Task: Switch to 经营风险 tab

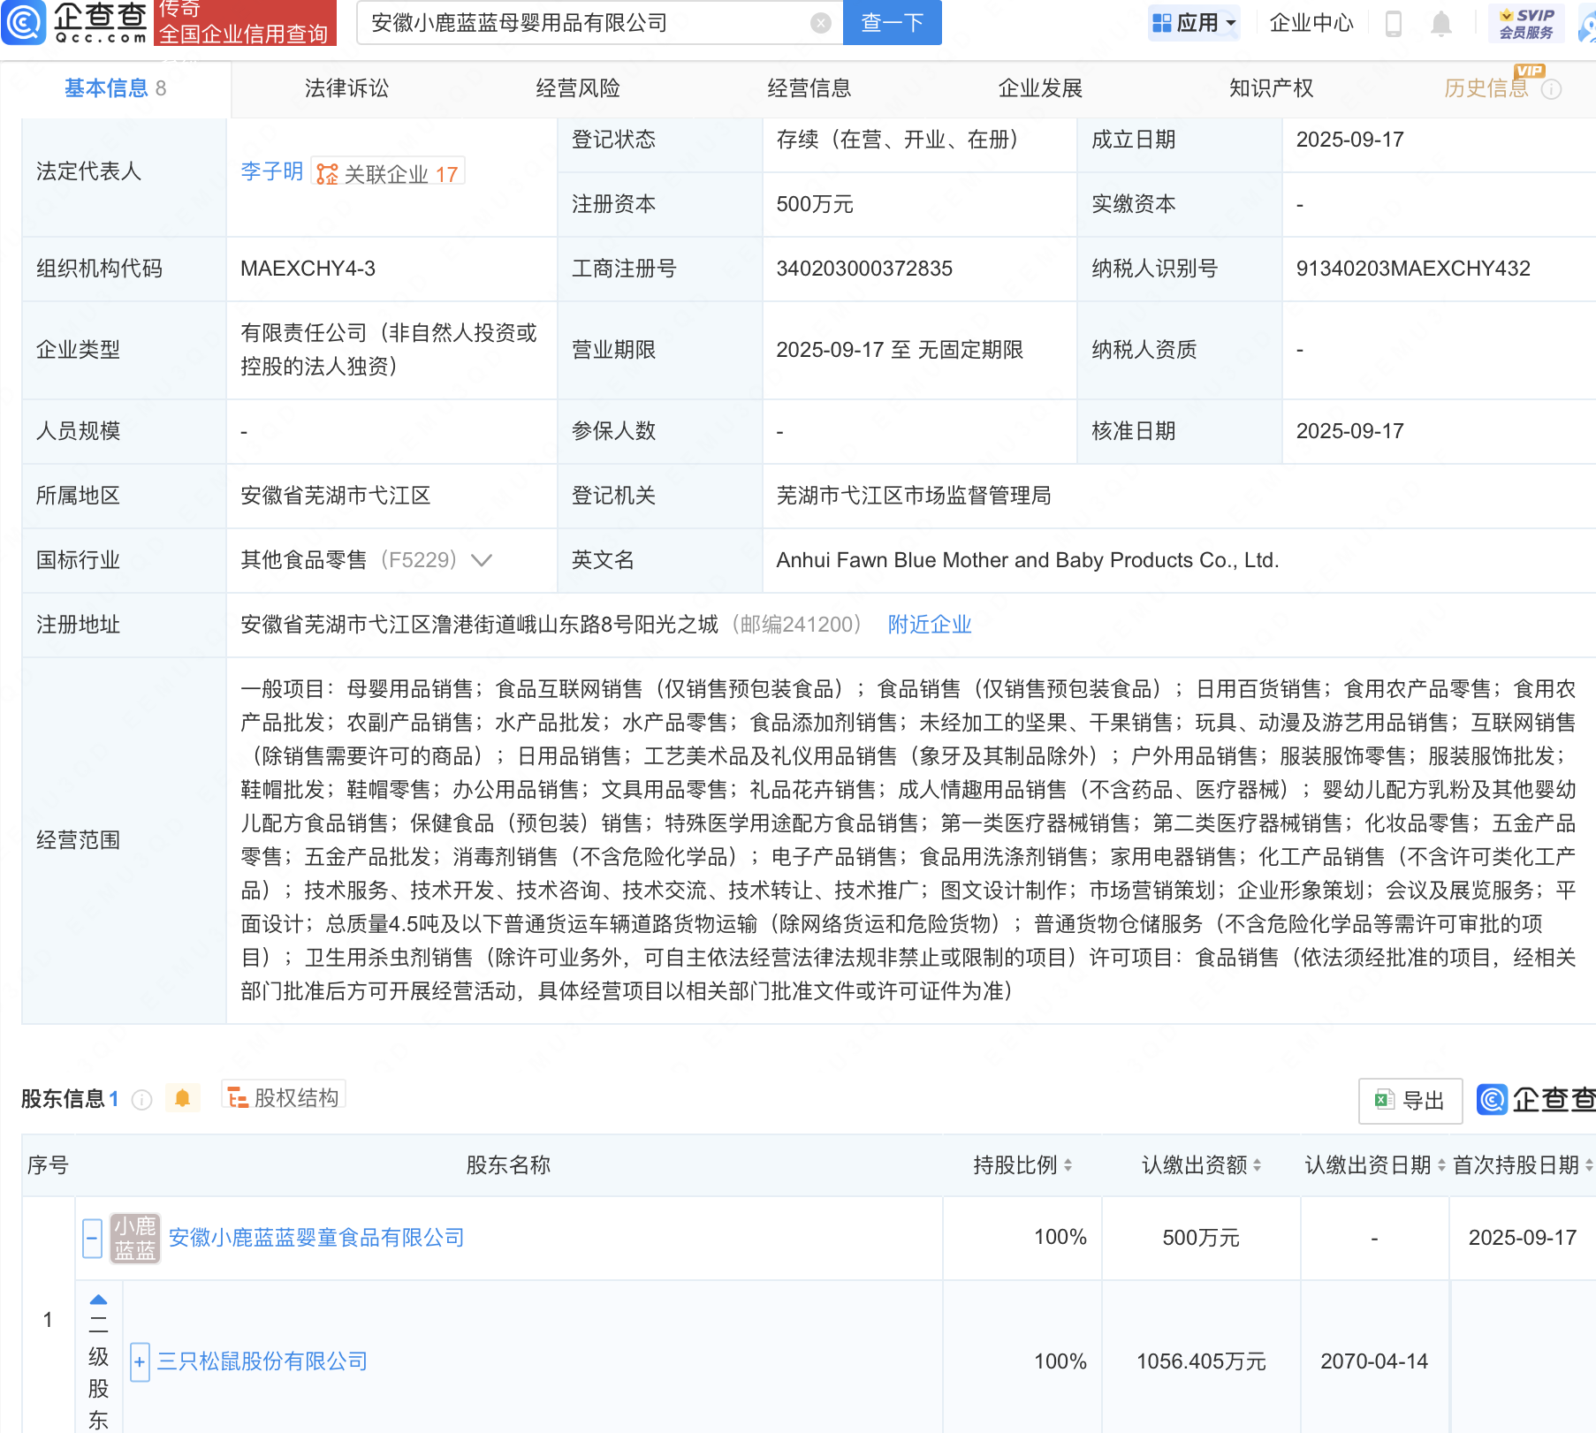Action: click(578, 88)
